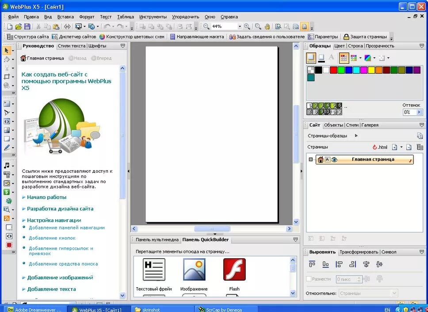
Task: Save site with floppy disk icon
Action: coord(27,27)
